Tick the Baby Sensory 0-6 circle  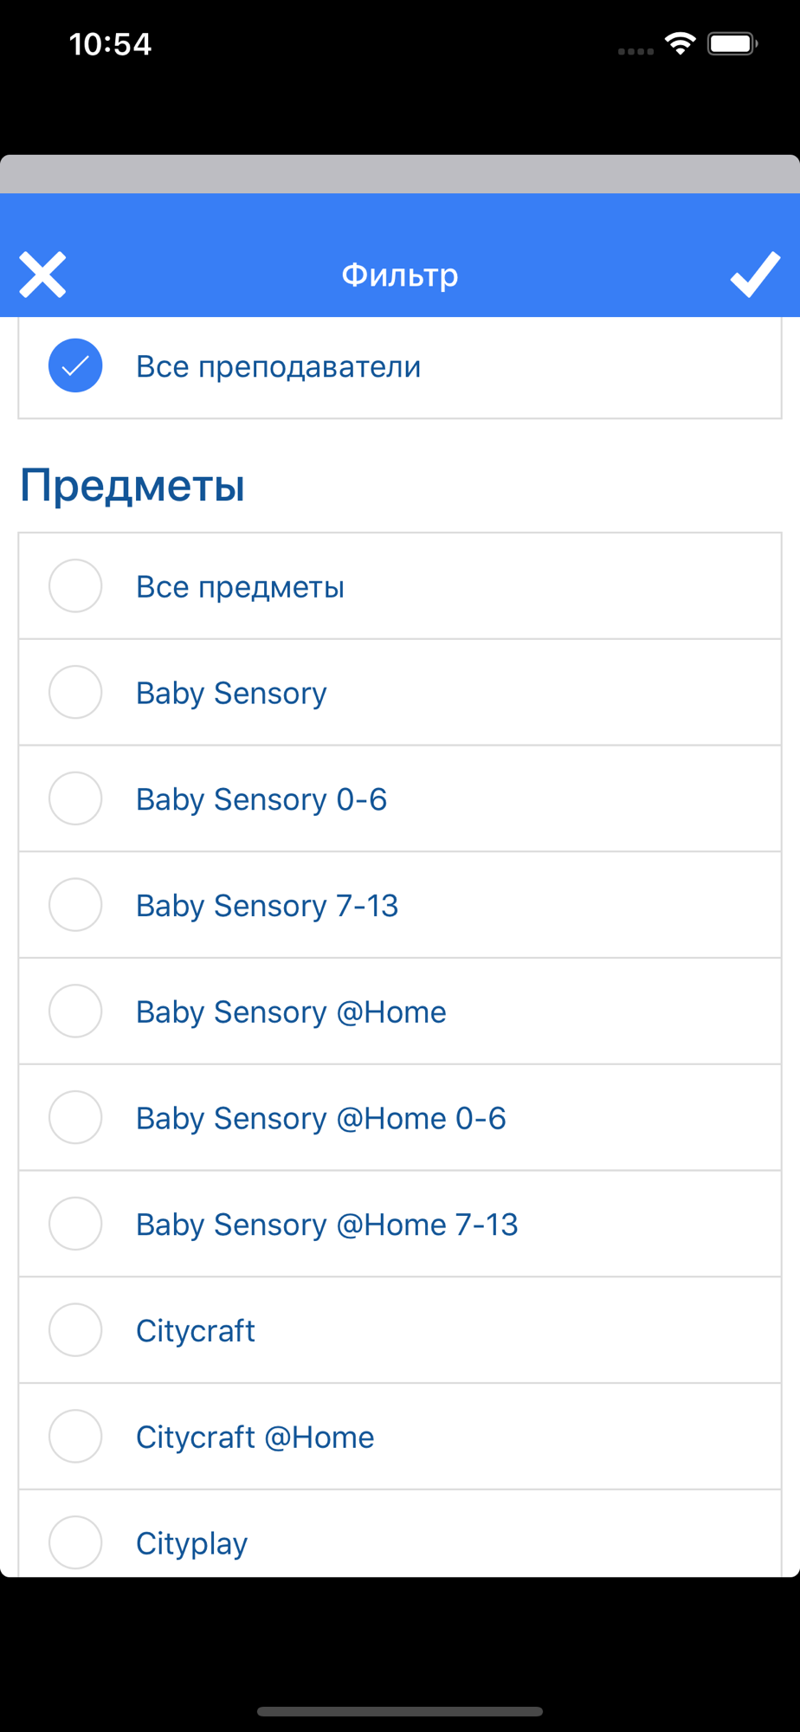(75, 798)
